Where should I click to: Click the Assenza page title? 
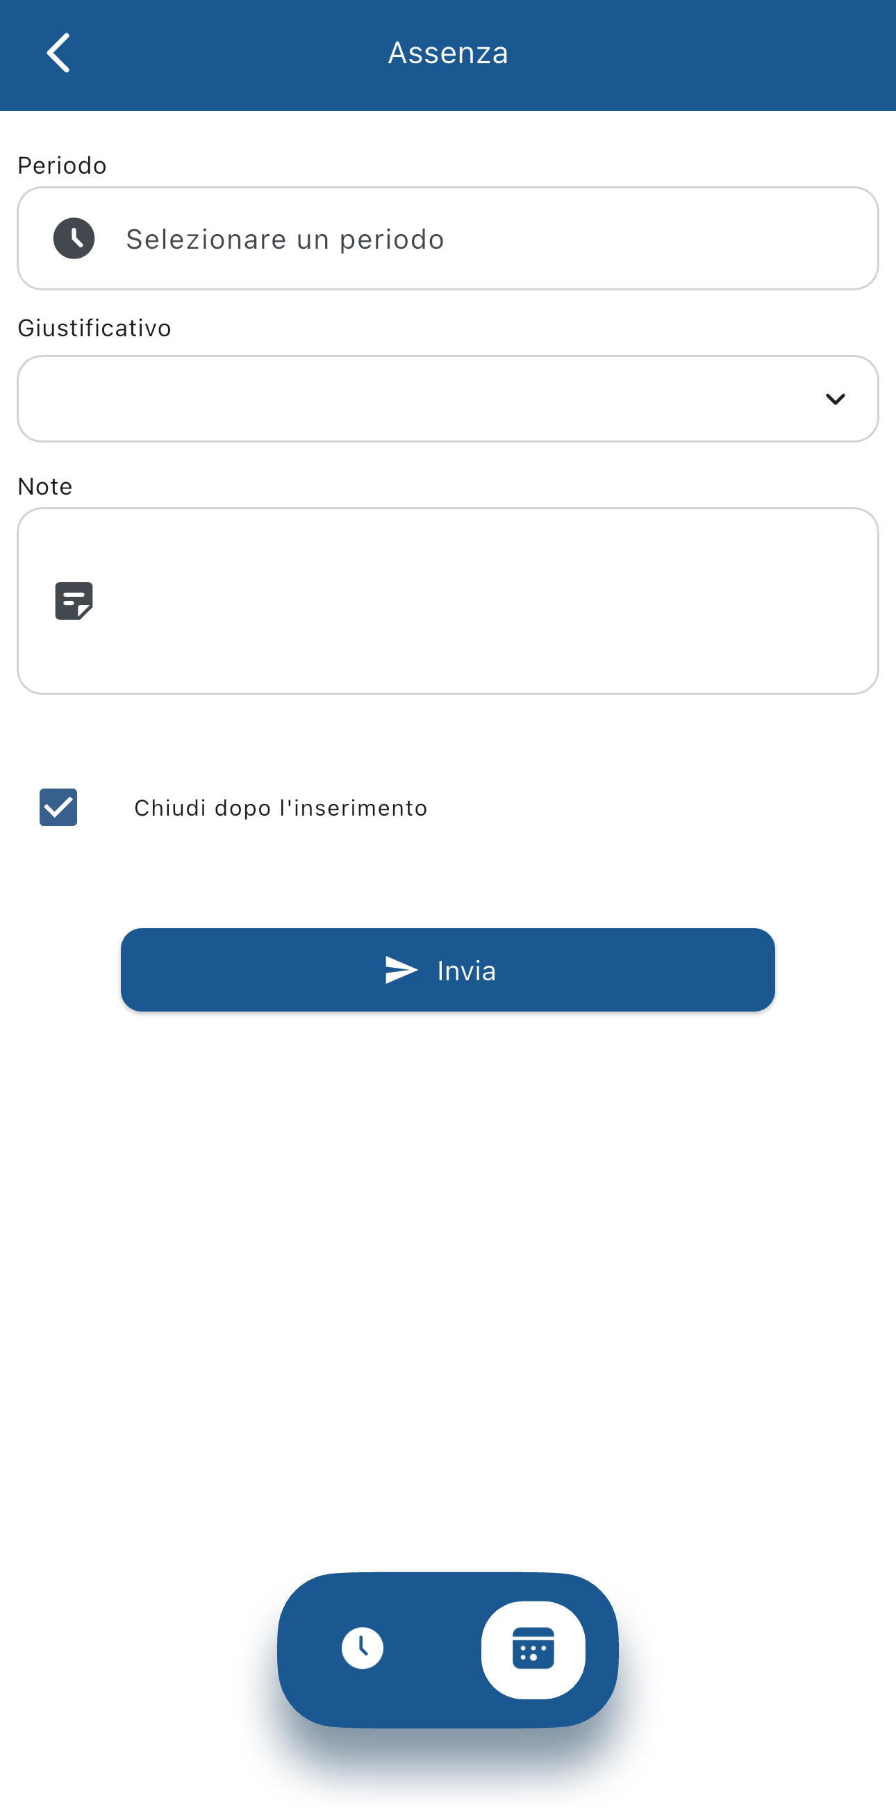449,53
